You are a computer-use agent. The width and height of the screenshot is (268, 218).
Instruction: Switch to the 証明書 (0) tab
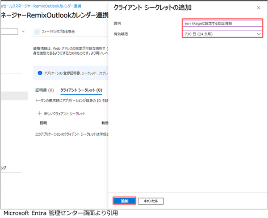[x=44, y=90]
